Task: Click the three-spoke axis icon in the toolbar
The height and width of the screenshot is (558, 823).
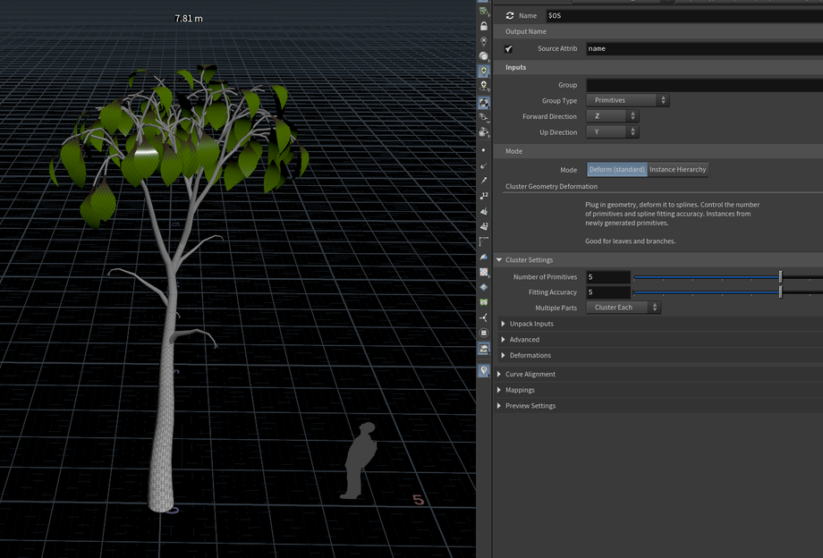Action: tap(484, 317)
